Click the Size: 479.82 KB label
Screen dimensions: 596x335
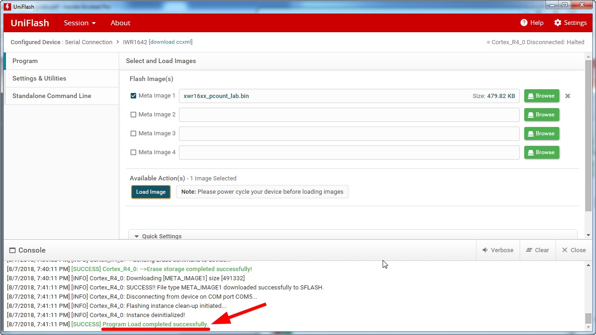tap(494, 96)
